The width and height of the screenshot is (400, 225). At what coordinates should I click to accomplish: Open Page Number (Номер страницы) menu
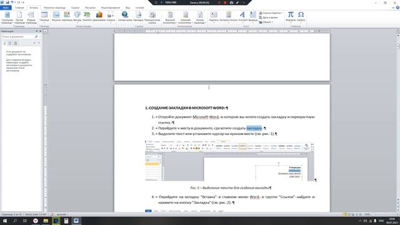pos(200,17)
